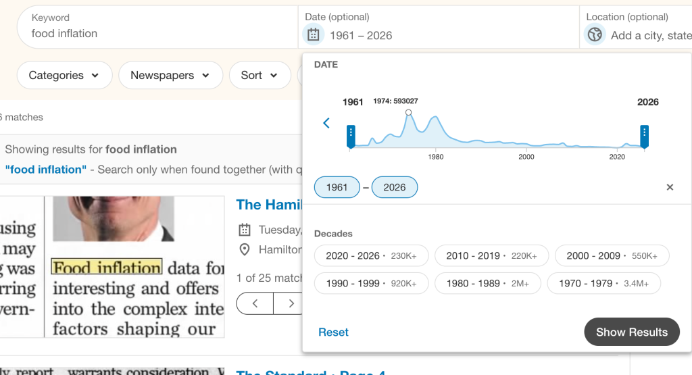Image resolution: width=692 pixels, height=375 pixels.
Task: Click the 1974 data point on histogram
Action: pyautogui.click(x=408, y=113)
